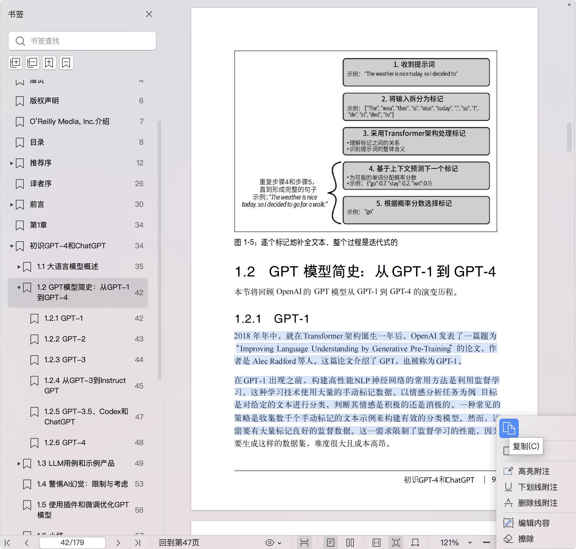Screen dimensions: 576x549
Task: Click the blue copy icon in popup
Action: (509, 428)
